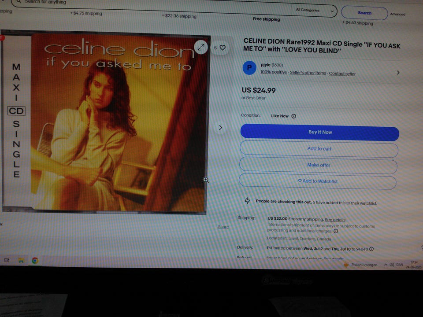Screen dimensions: 423x317
Task: Open the customs charges info icon
Action: pyautogui.click(x=336, y=231)
